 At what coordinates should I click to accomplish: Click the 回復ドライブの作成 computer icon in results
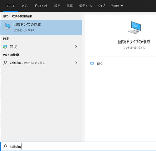point(7,26)
